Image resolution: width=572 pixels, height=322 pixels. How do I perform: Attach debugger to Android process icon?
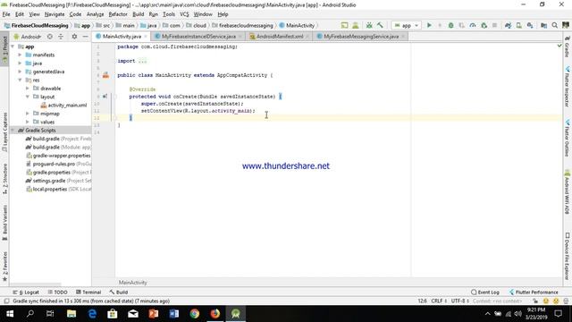coord(484,26)
